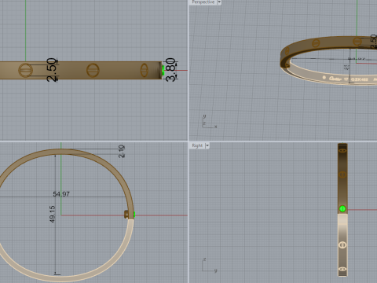Select the 54.97 width dimension
This screenshot has width=377, height=283.
click(61, 194)
